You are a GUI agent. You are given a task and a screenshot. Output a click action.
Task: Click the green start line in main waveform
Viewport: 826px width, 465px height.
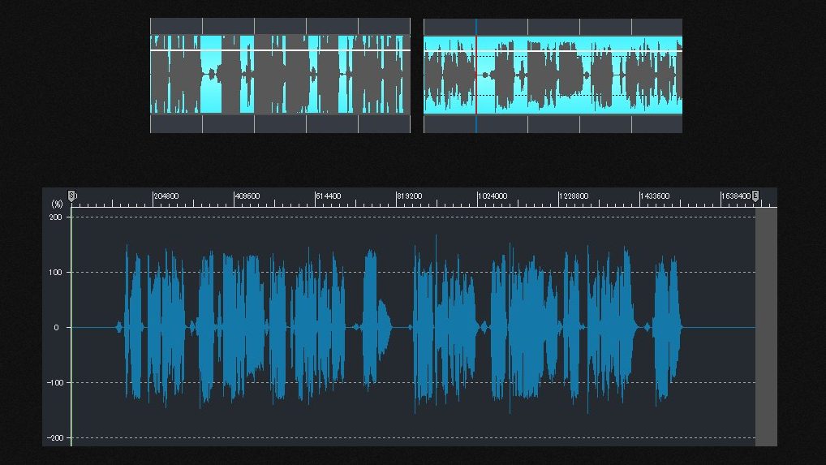(71, 365)
